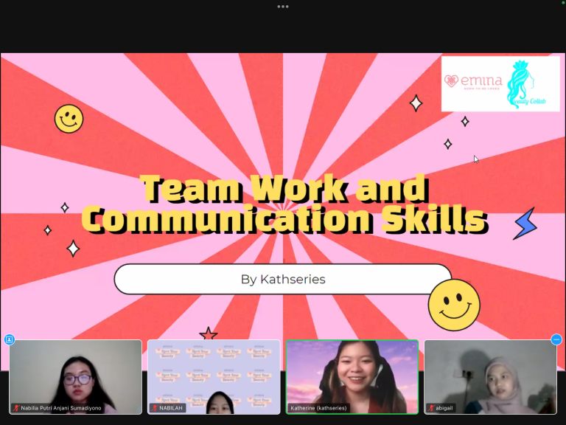Click the name label 'Katherine (kathseries)'
This screenshot has width=566, height=425.
(318, 408)
